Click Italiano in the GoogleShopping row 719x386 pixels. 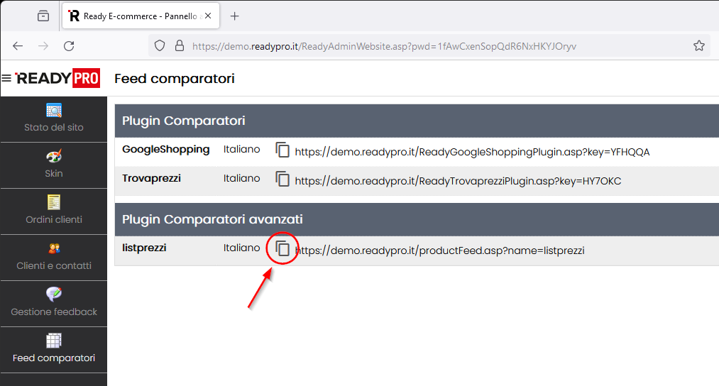(x=241, y=150)
